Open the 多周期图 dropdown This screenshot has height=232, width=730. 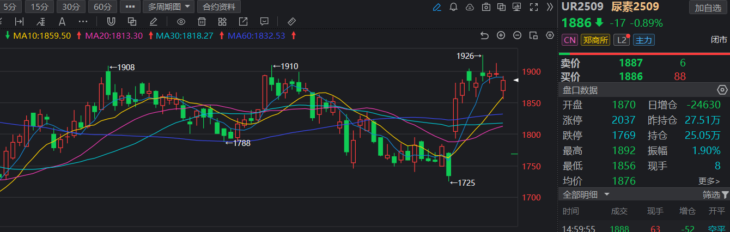coord(168,7)
